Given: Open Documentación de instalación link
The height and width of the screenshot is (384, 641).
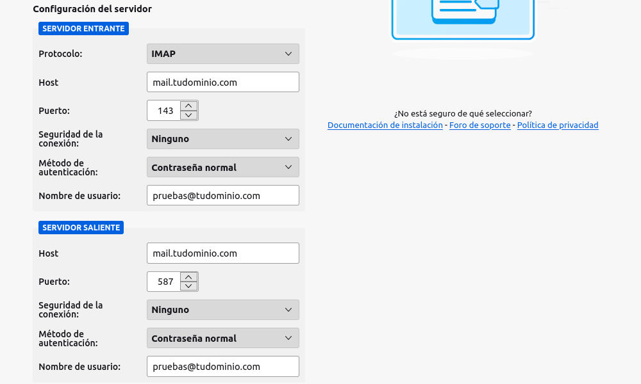Looking at the screenshot, I should pyautogui.click(x=385, y=125).
